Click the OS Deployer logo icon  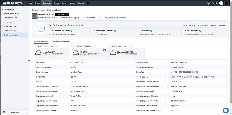(4, 3)
